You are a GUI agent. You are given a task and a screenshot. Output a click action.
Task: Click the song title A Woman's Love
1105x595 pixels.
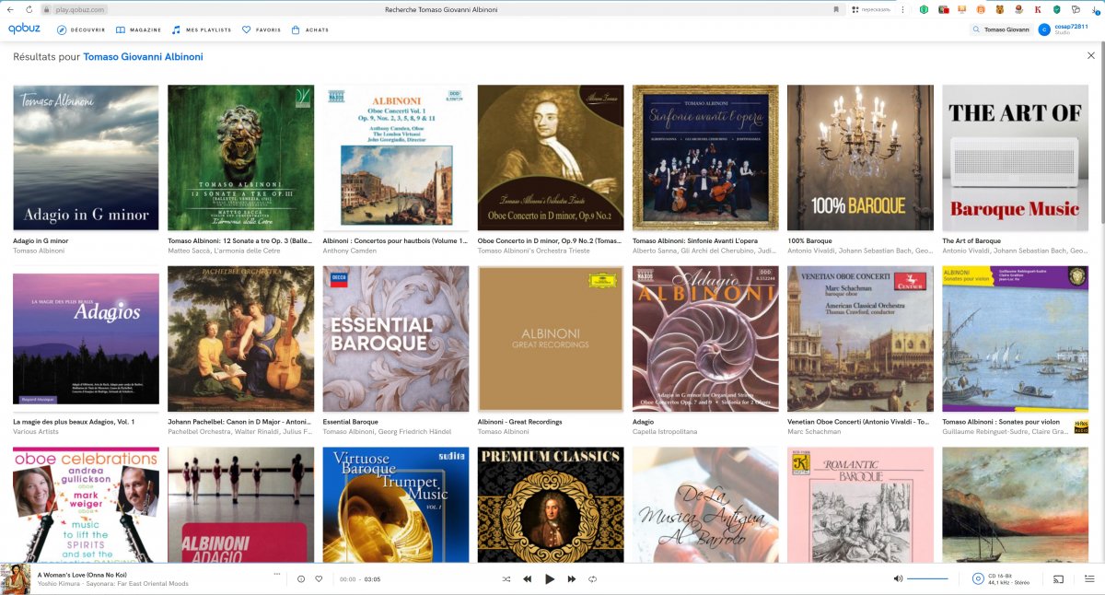[x=82, y=575]
